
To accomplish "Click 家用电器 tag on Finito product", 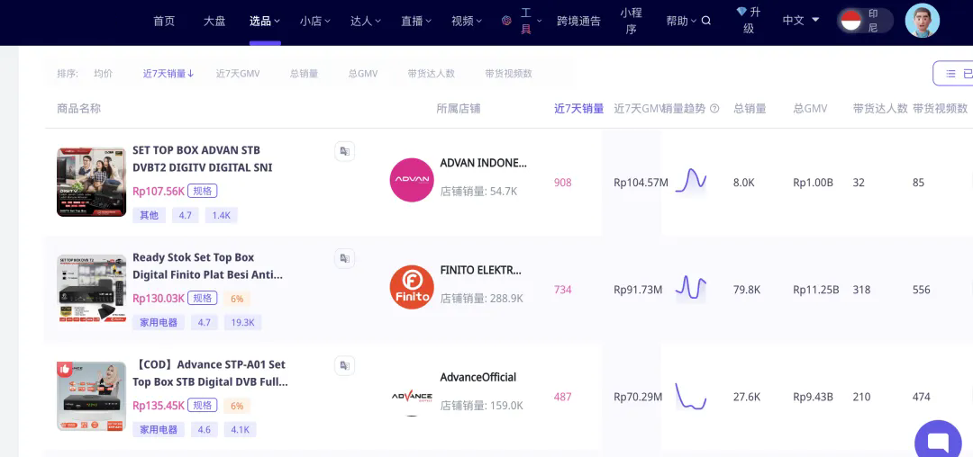I will (x=159, y=322).
